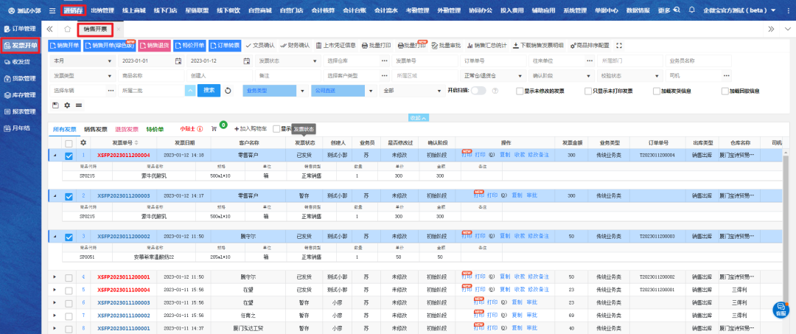796x334 pixels.
Task: Open notifications via the bell icon
Action: [691, 11]
